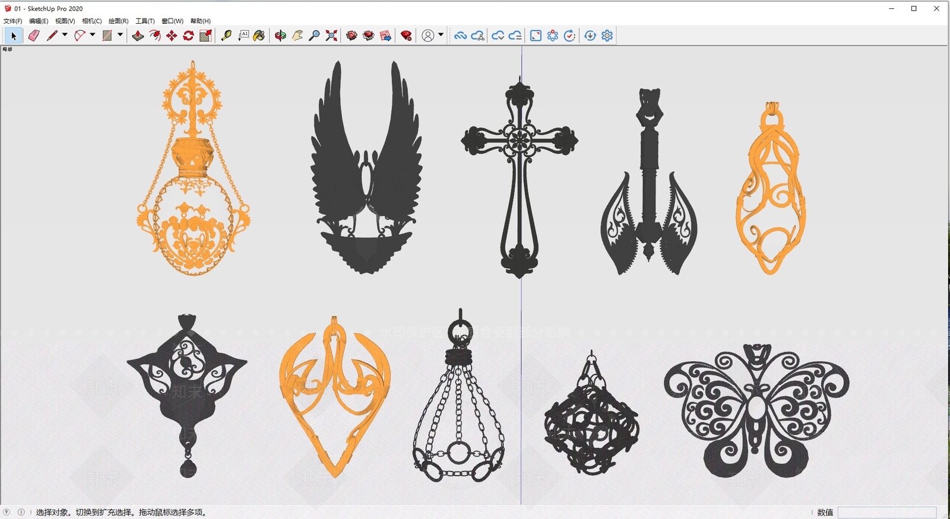
Task: Click the blue square with diagonal arrows
Action: point(536,36)
